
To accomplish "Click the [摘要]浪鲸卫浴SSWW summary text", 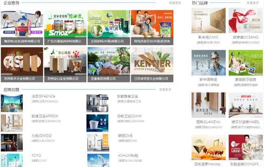I will [131, 121].
